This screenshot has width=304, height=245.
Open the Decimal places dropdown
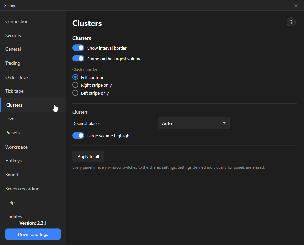194,123
